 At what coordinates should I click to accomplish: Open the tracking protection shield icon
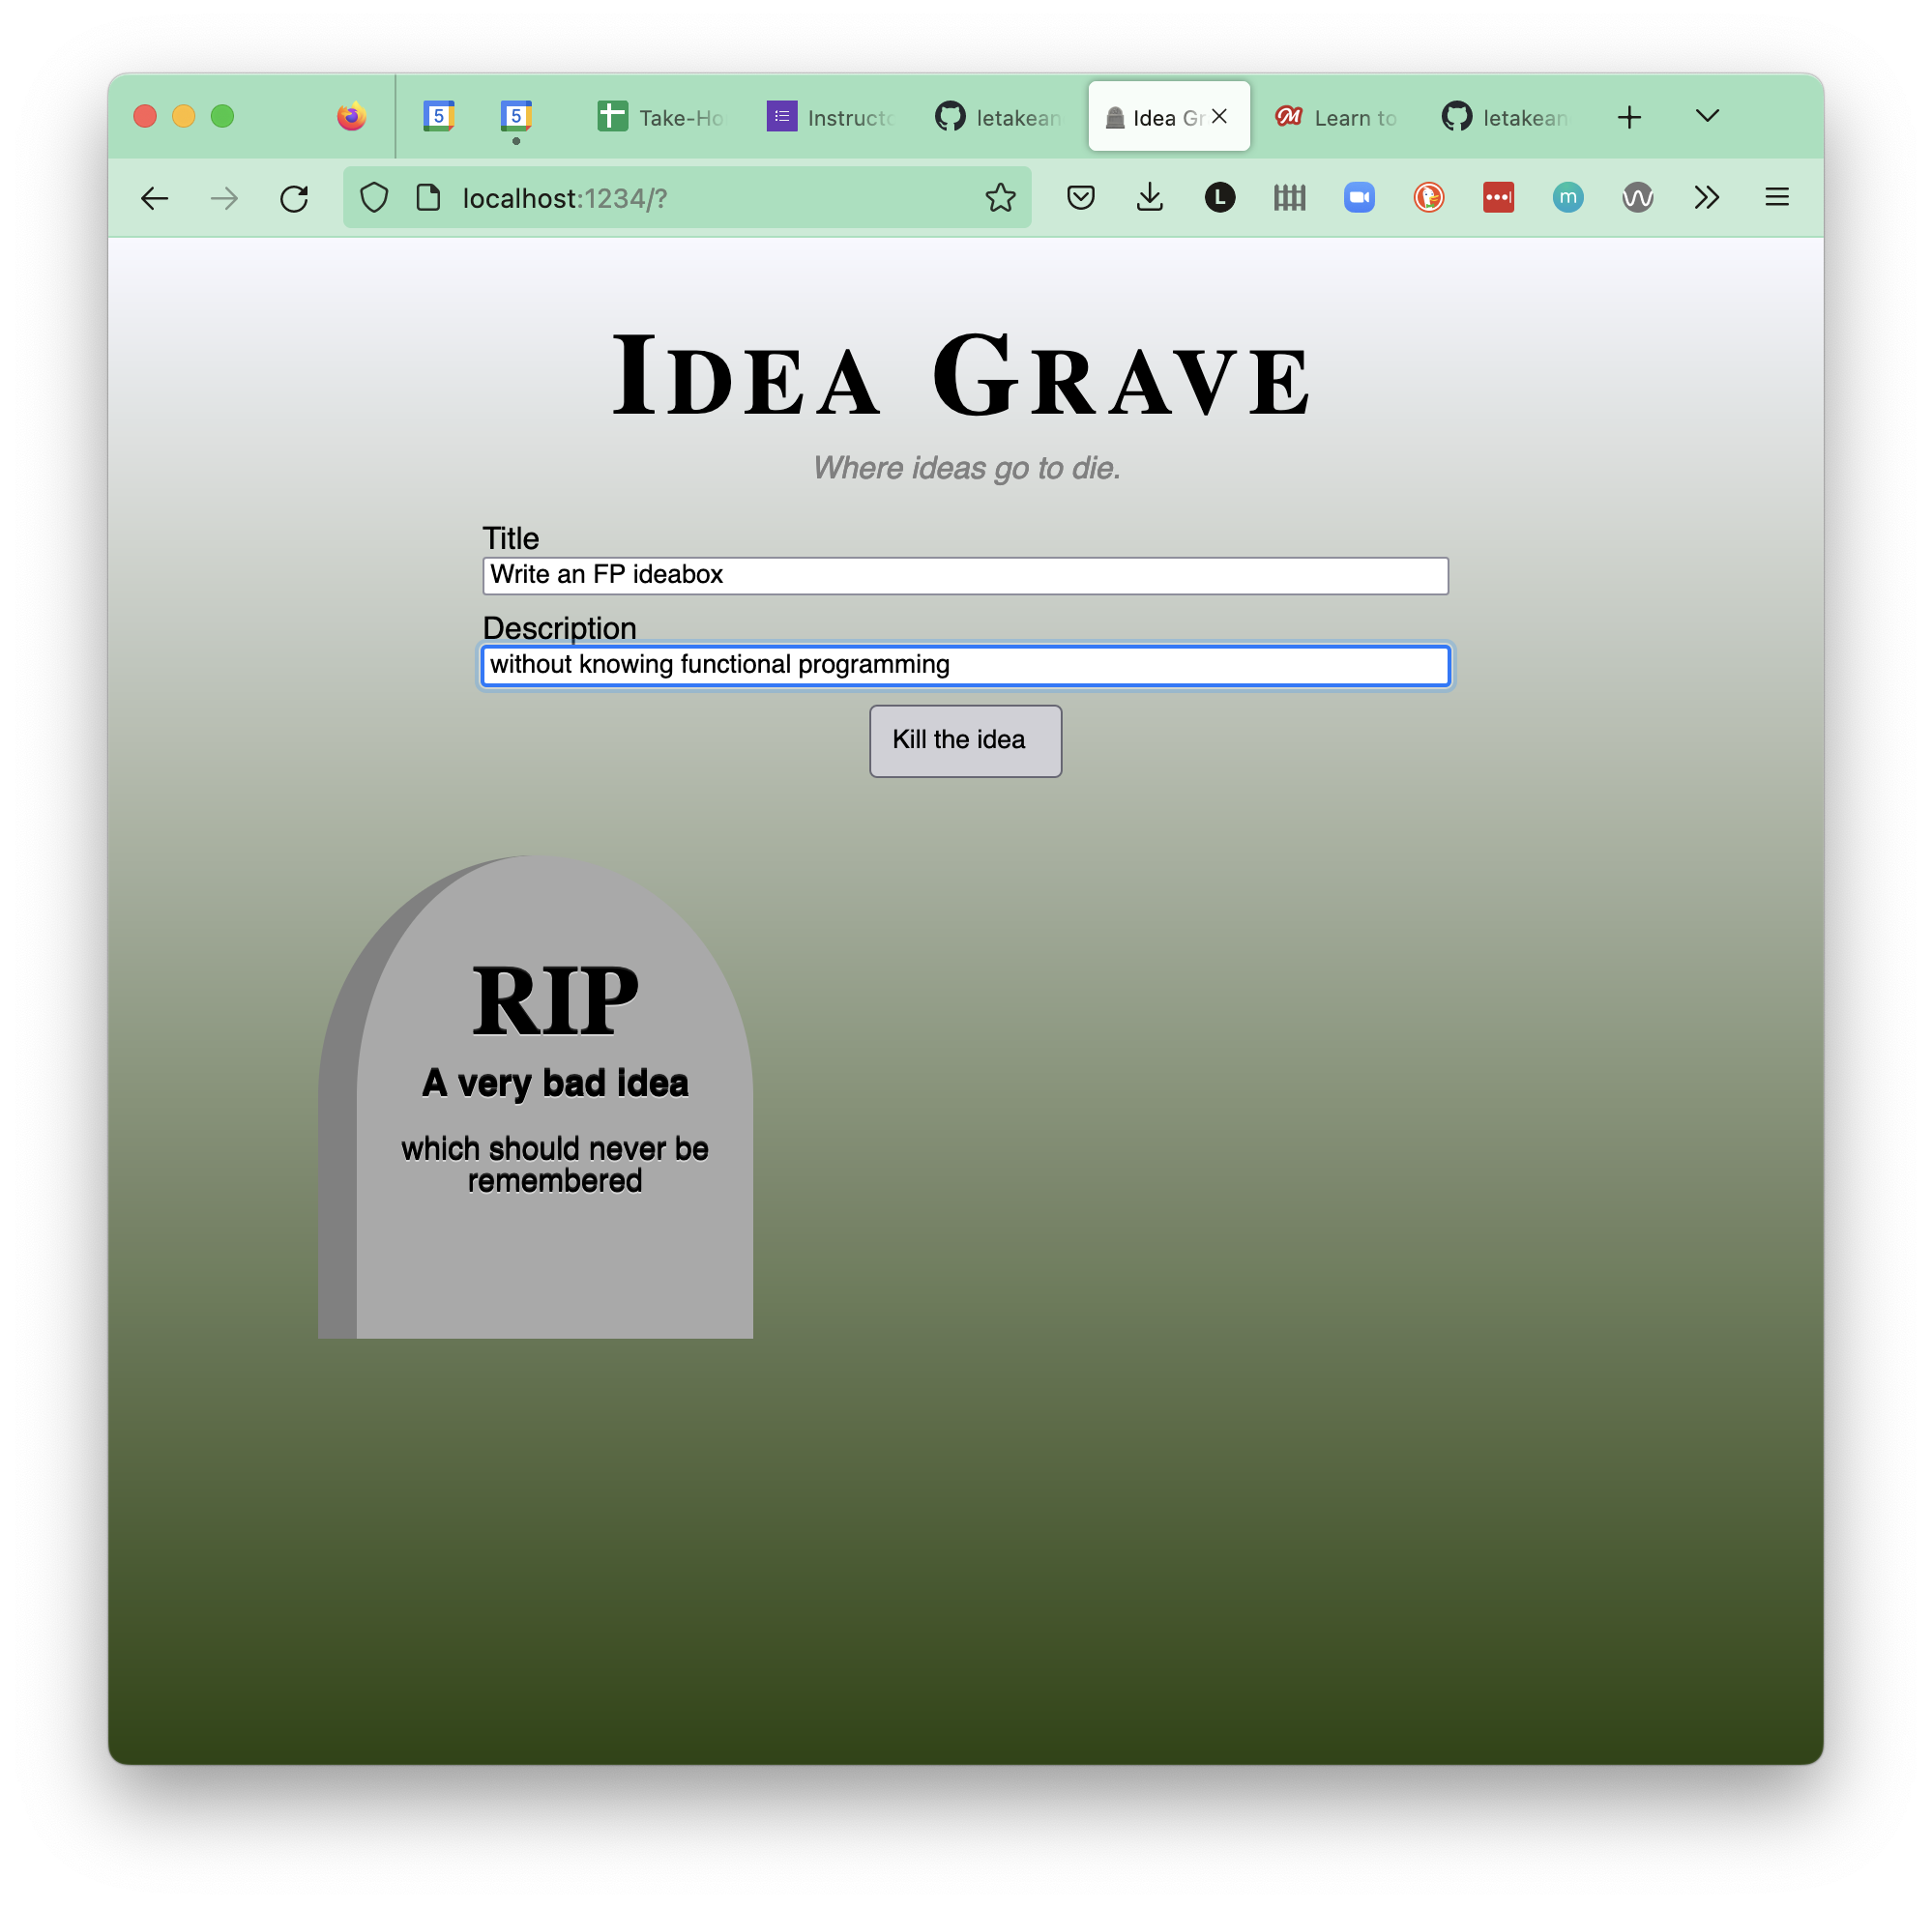[x=374, y=198]
